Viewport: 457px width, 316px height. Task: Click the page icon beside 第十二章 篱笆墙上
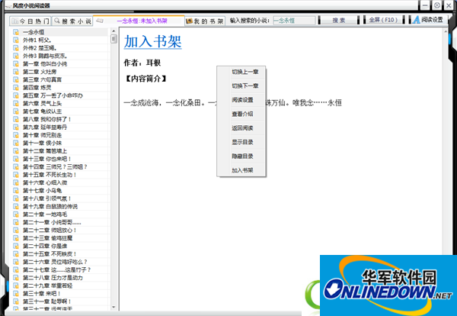(x=16, y=150)
